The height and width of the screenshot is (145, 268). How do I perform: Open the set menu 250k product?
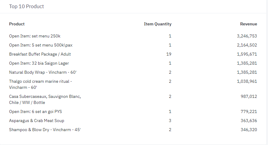[x=35, y=36]
